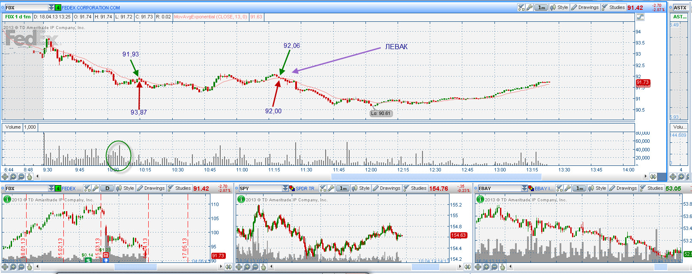Zoom out on daily FDX chart
Image resolution: width=692 pixels, height=274 pixels.
[21, 267]
